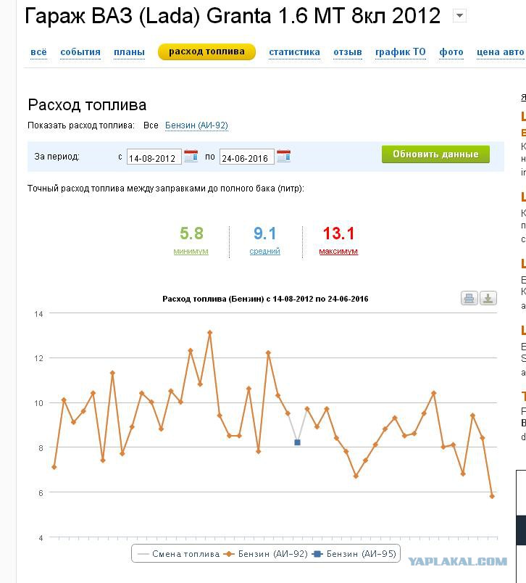Screen dimensions: 526x583
Task: Print the chart via printer icon
Action: (x=469, y=298)
